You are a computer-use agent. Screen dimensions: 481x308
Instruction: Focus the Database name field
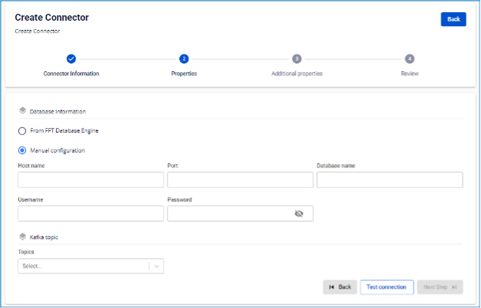[390, 179]
